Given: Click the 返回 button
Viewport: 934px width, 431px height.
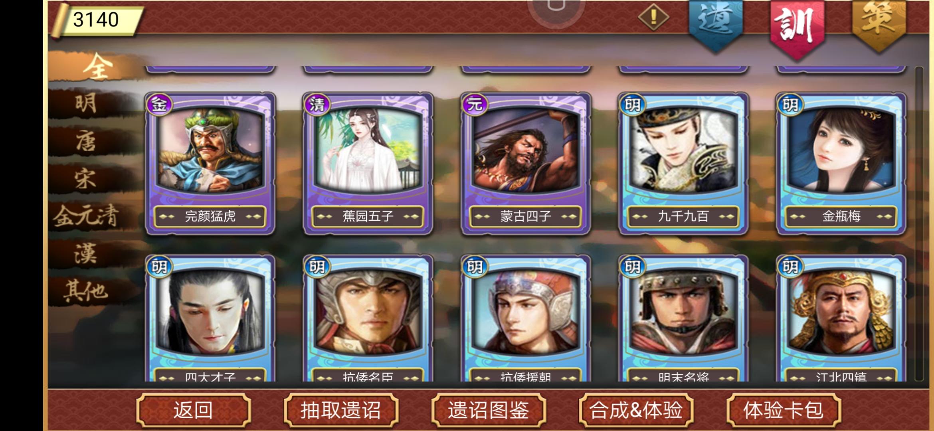Looking at the screenshot, I should [x=194, y=410].
